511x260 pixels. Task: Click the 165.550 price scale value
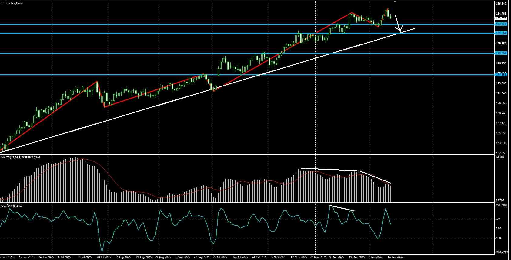(501, 133)
